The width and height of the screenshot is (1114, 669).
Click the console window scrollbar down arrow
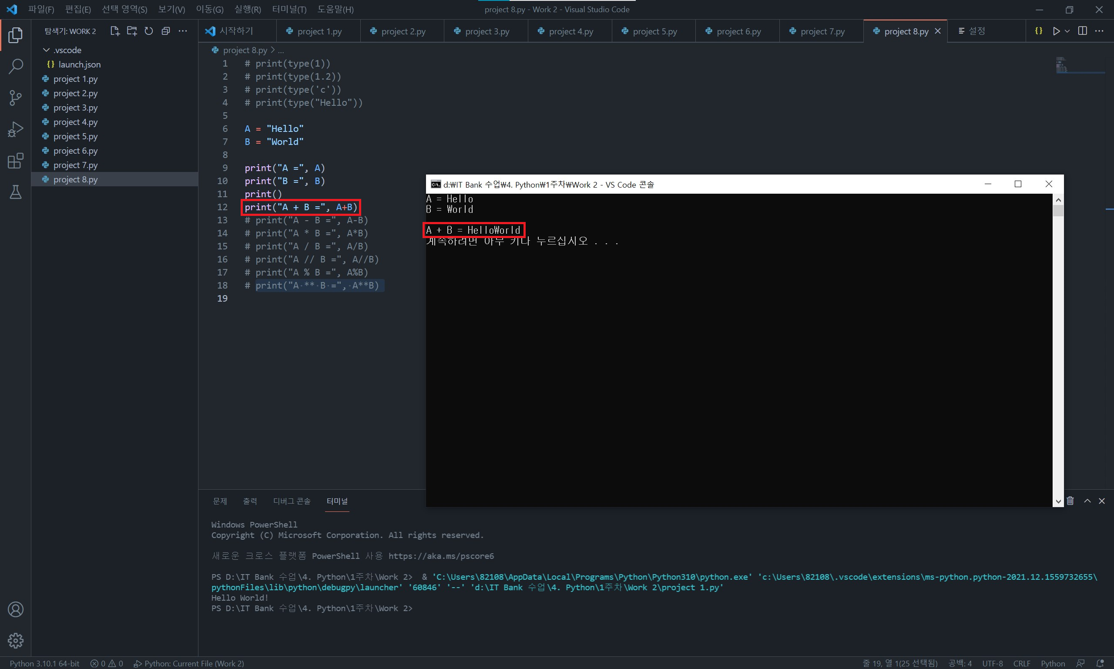[1058, 501]
